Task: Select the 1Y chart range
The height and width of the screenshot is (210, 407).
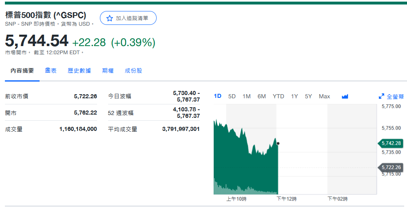Action: [x=294, y=97]
